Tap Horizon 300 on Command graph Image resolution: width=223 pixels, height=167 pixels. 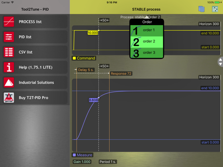(209, 24)
